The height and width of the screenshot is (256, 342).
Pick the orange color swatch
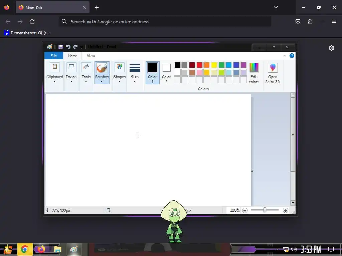click(x=207, y=65)
